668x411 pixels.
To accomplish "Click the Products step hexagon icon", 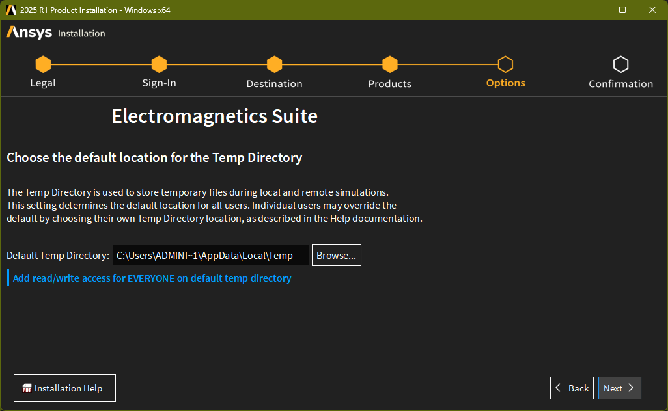I will tap(389, 64).
